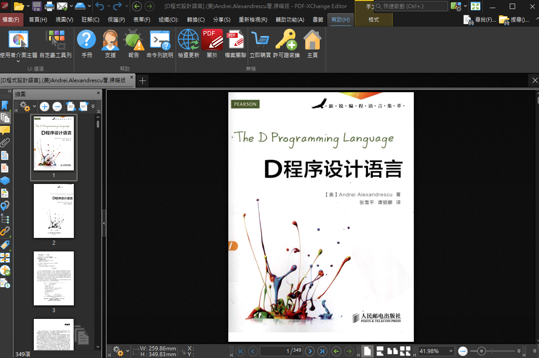539x358 pixels.
Task: Open the redo history dropdown arrow
Action: 127,6
